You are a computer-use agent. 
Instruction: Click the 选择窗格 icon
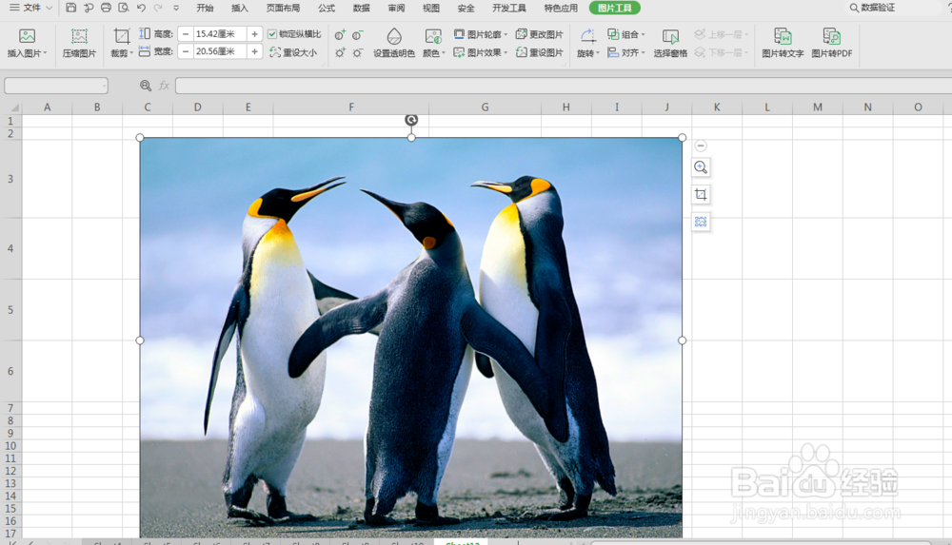coord(670,36)
